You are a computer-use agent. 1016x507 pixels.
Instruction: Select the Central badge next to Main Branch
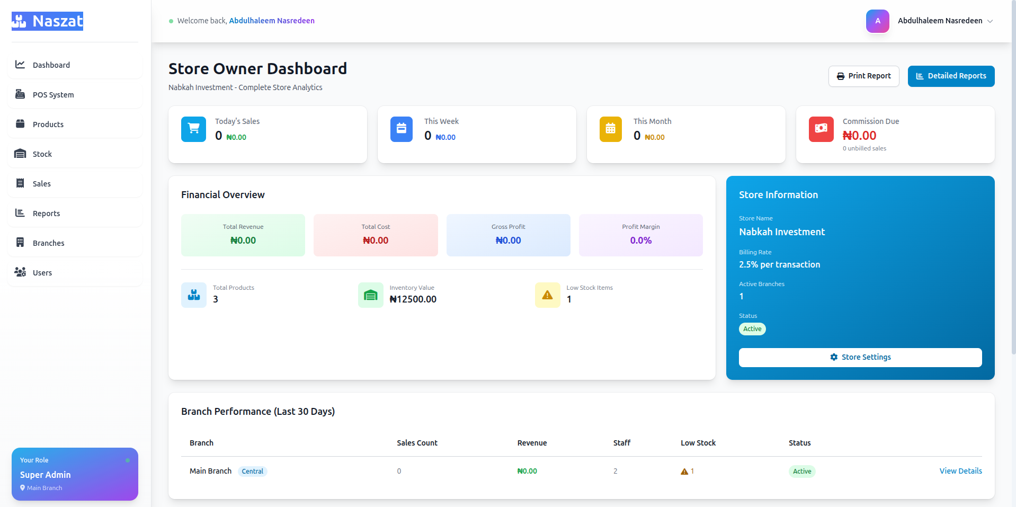253,471
